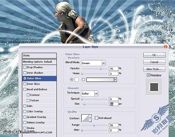Close the Layer Style dialog

[166, 47]
